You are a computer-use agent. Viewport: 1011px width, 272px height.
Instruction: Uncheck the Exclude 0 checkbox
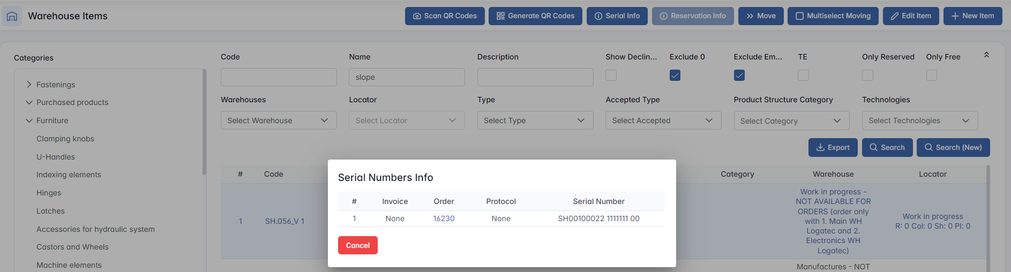point(675,75)
